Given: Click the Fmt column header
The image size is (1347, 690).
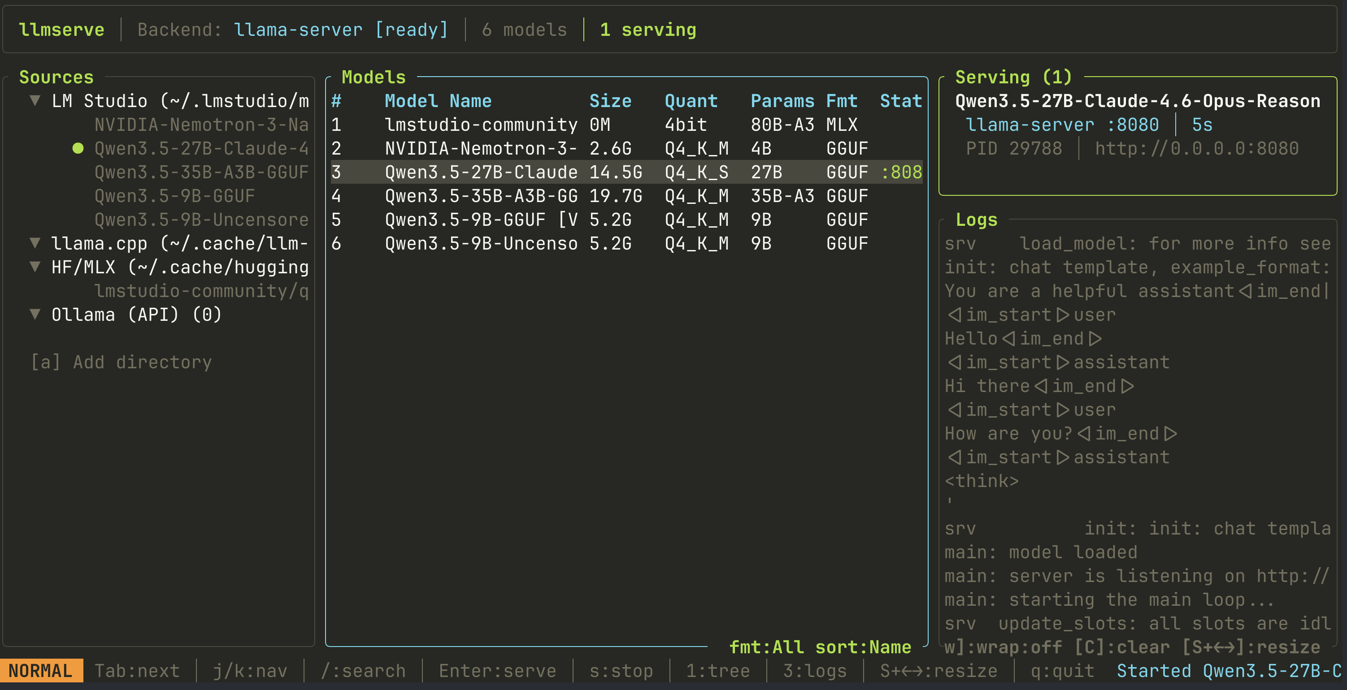Looking at the screenshot, I should coord(842,101).
